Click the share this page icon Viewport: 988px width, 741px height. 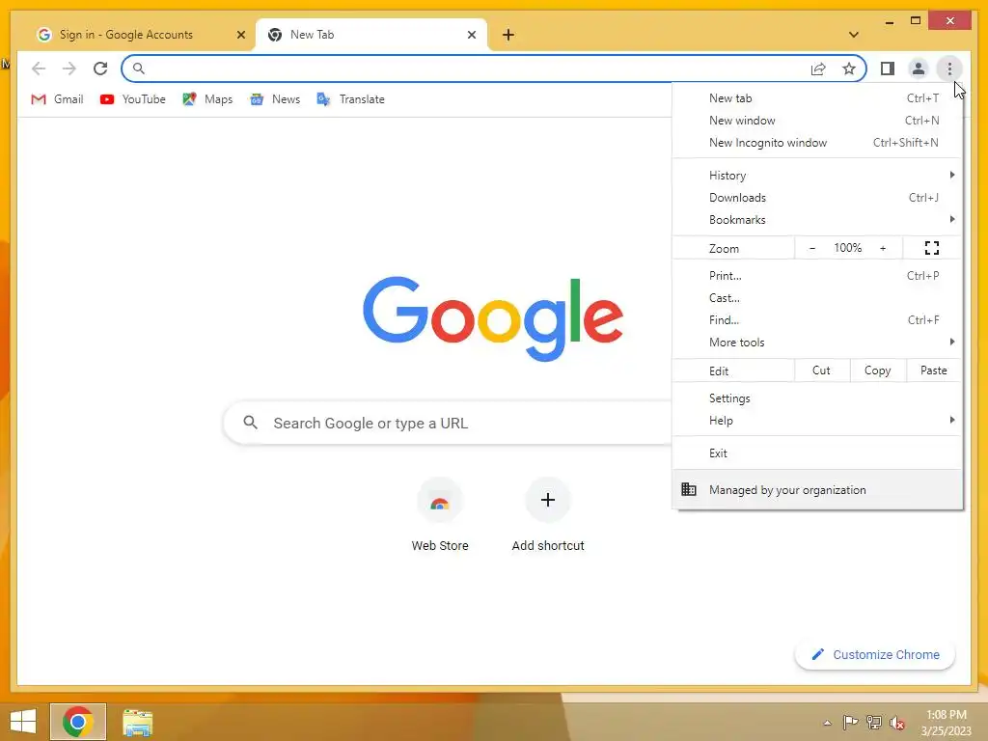pos(818,69)
